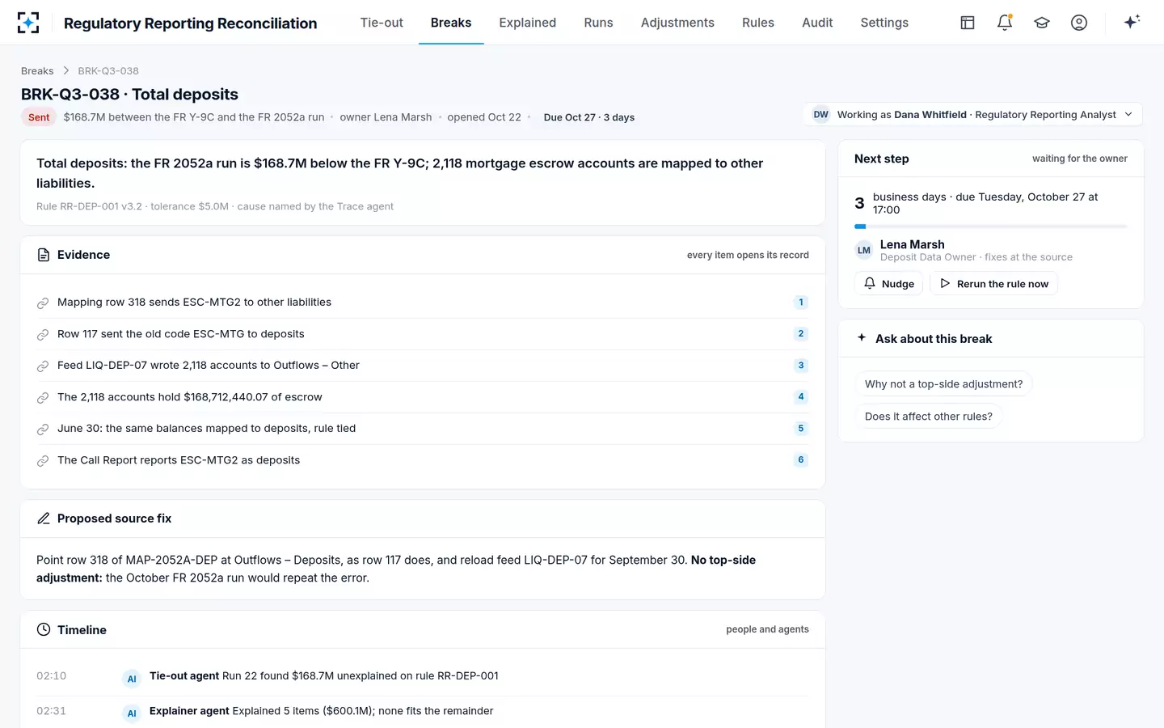Click the LM avatar for Lena Marsh
The width and height of the screenshot is (1164, 728).
pyautogui.click(x=864, y=250)
